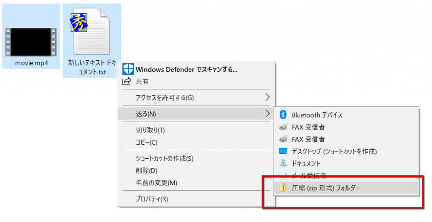Select ショートカットの作成(S) menu entry
The image size is (432, 222).
164,159
